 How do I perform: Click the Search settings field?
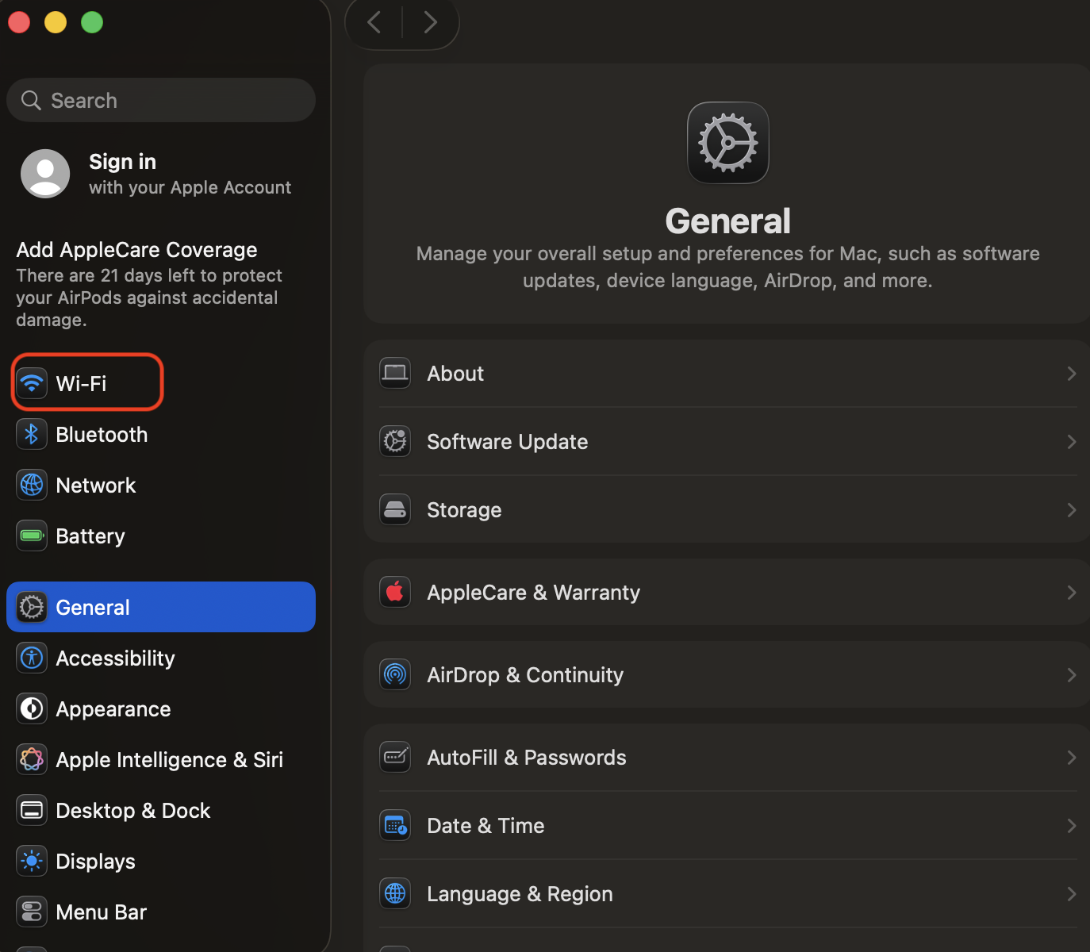161,100
